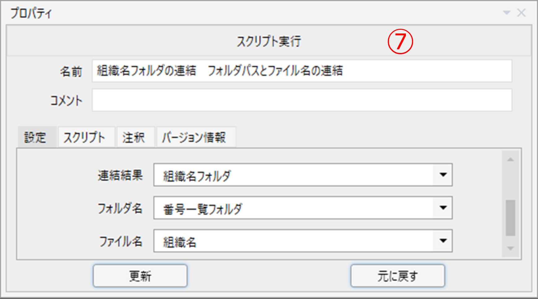The image size is (538, 299).
Task: Click the red circled number 7 marker
Action: [x=400, y=42]
